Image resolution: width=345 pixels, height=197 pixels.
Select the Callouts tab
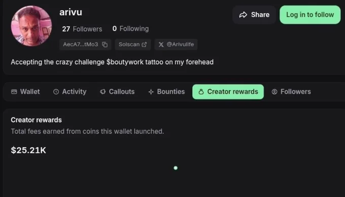click(x=117, y=92)
